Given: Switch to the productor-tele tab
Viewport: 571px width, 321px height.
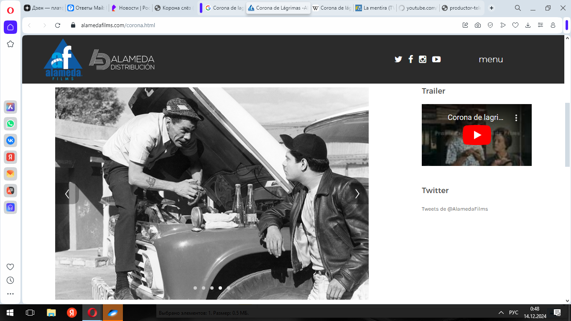Looking at the screenshot, I should point(461,8).
